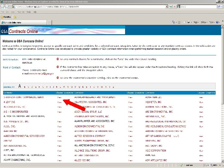Open ARUP USA, INC contractor link
Viewport: 224px width, 168px height.
(153, 141)
